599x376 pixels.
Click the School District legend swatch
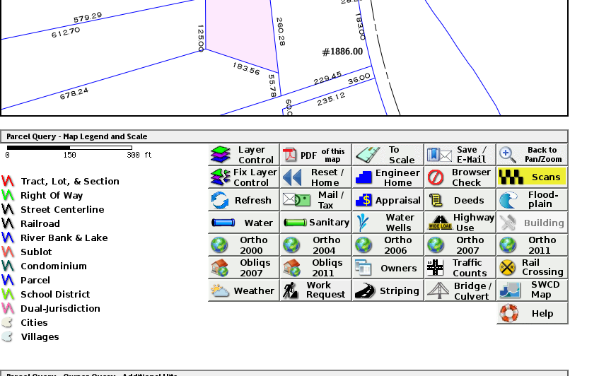point(8,294)
